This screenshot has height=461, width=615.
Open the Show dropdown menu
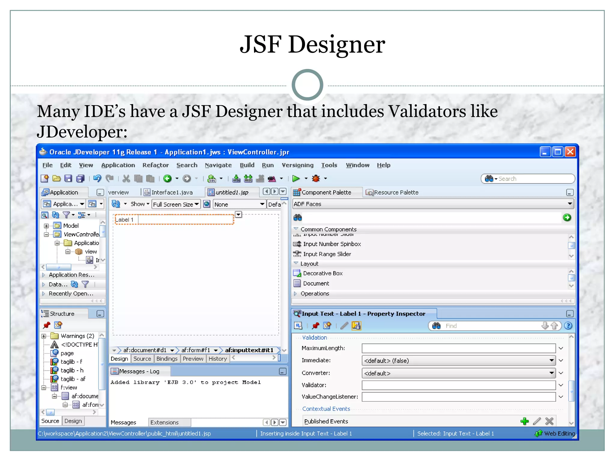[x=140, y=204]
